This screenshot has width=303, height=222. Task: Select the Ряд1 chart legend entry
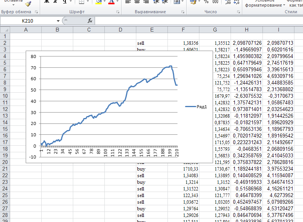196,107
